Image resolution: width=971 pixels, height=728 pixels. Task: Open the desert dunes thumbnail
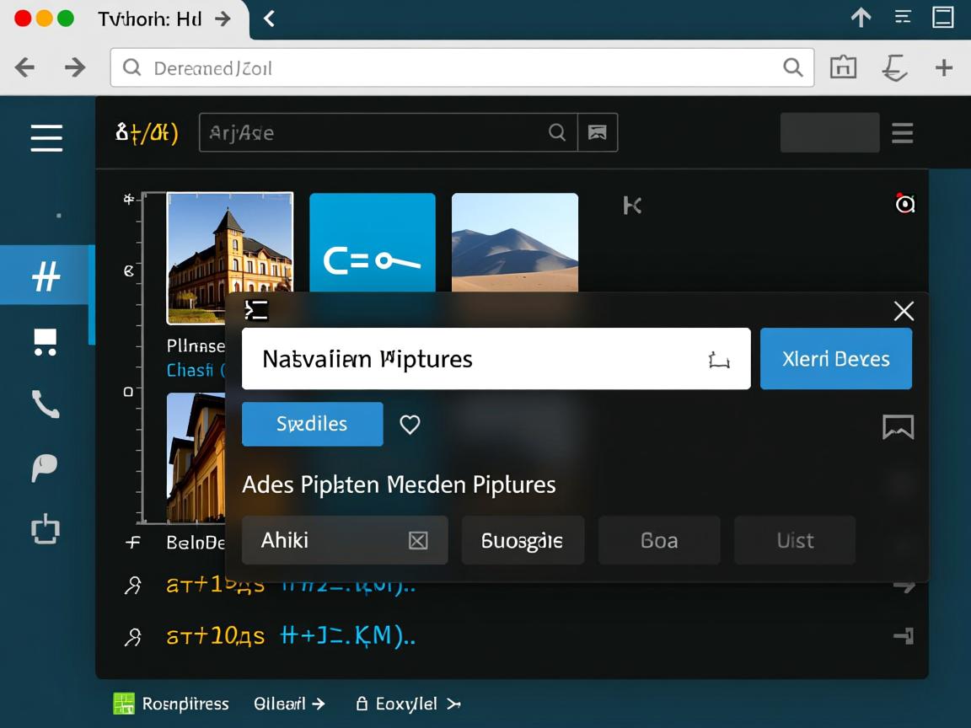point(515,243)
